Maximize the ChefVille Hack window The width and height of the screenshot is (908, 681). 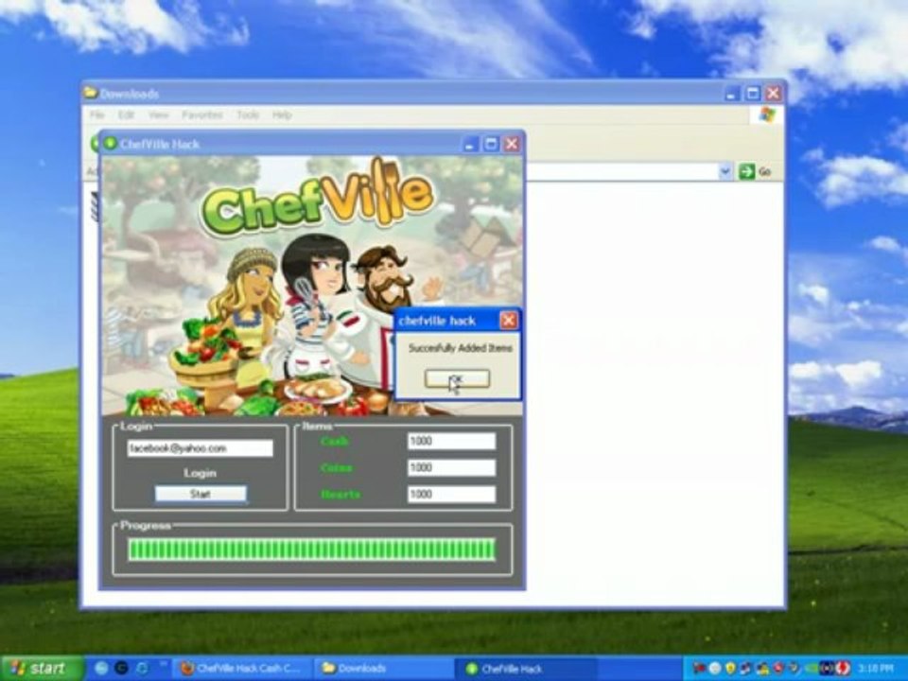tap(491, 144)
